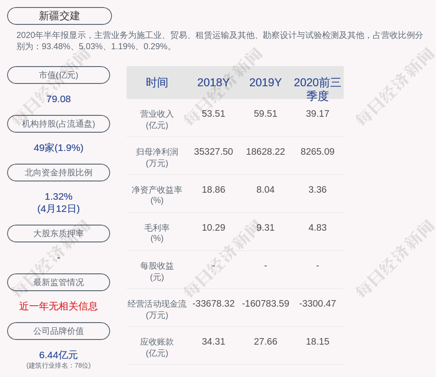This screenshot has width=436, height=377.
Task: Select the 新疆交建 title card
Action: [59, 15]
